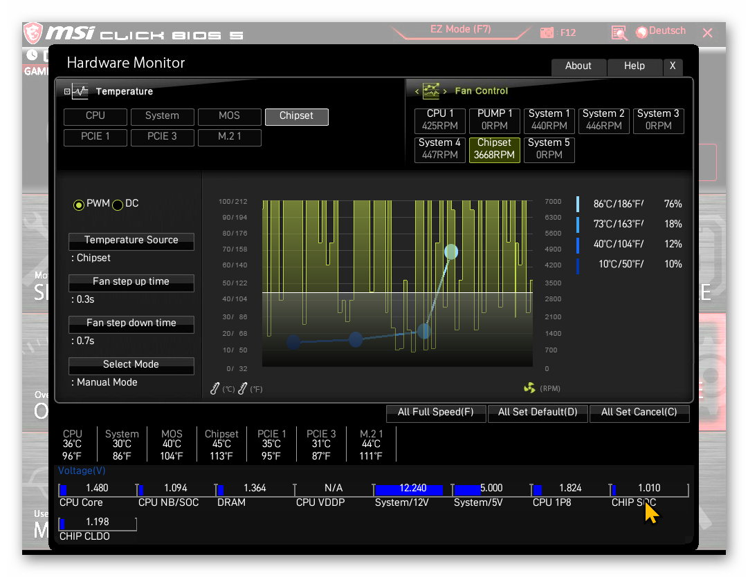Click the right arrow beside Fan Control

click(x=445, y=91)
